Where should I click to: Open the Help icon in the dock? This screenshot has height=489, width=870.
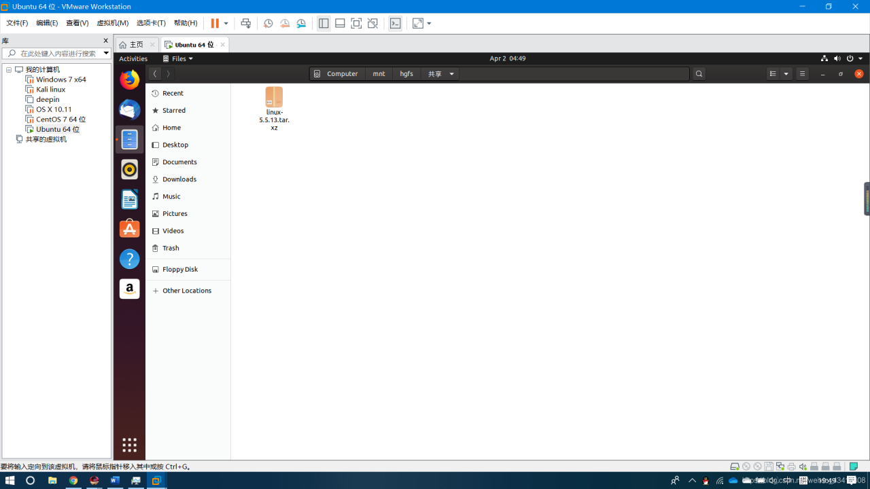tap(129, 259)
